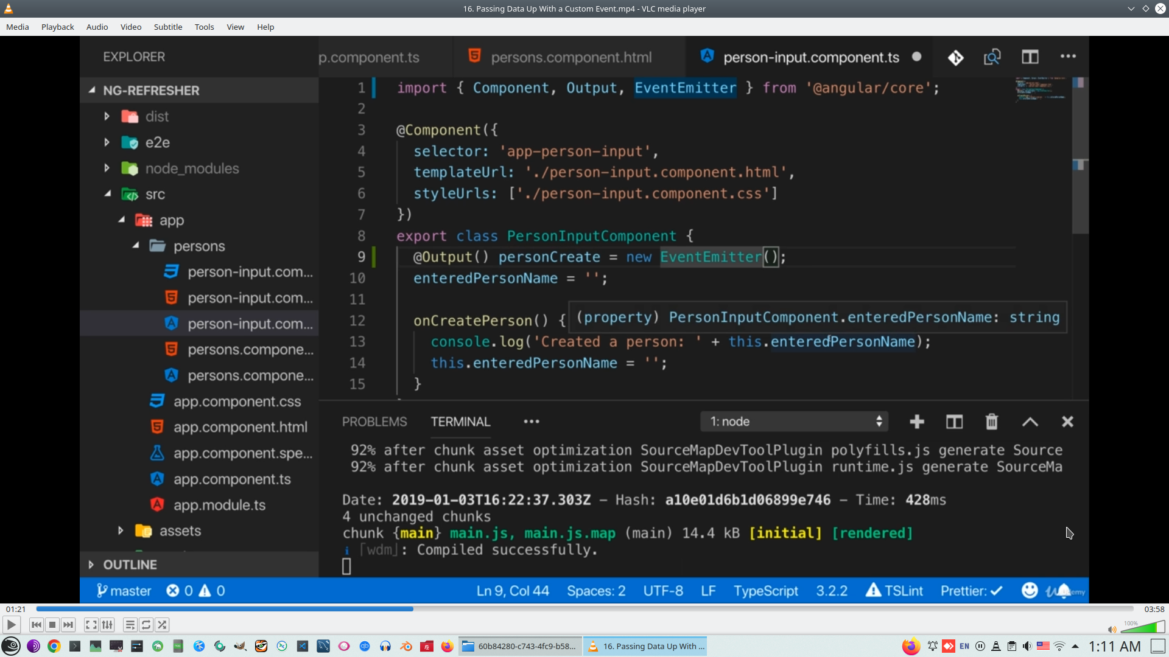Click the stop playback button

(x=52, y=625)
